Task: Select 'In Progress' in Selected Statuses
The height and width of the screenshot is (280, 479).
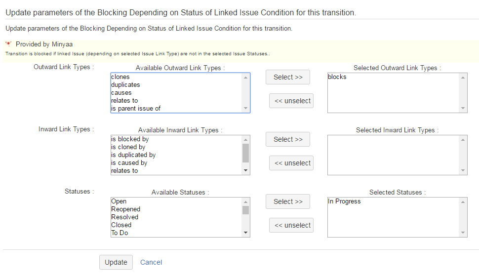Action: tap(344, 201)
